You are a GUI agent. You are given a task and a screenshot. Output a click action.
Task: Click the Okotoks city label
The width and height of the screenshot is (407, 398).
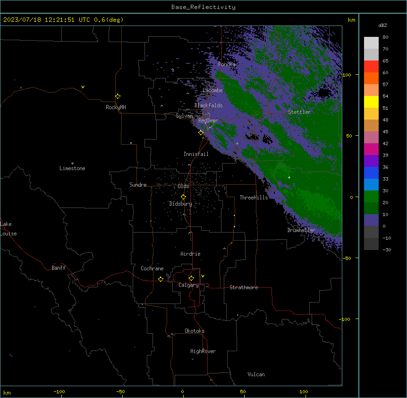pyautogui.click(x=195, y=331)
